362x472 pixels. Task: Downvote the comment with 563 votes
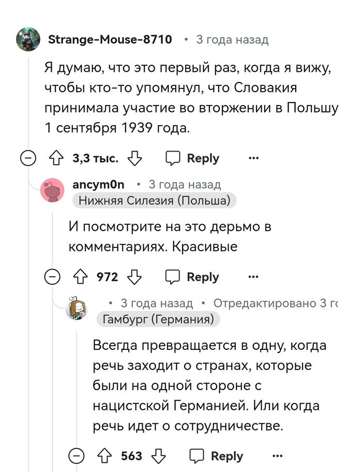click(x=158, y=456)
